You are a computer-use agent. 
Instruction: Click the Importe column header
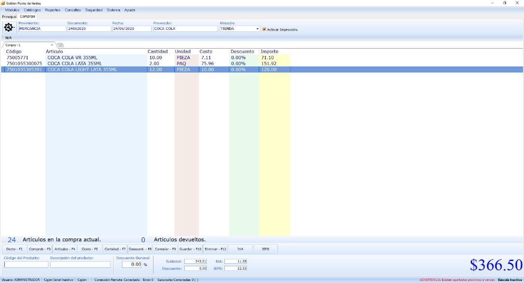[x=270, y=51]
